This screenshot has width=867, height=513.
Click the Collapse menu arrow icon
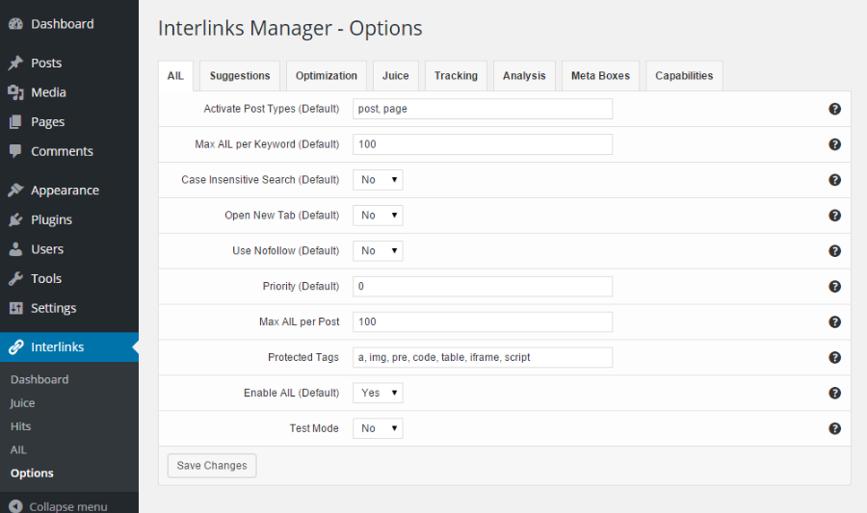[x=15, y=506]
